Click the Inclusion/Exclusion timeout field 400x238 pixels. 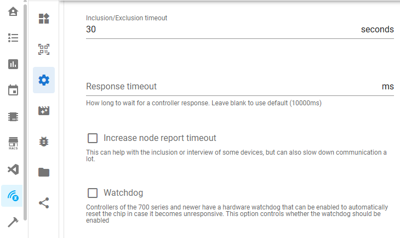click(219, 30)
